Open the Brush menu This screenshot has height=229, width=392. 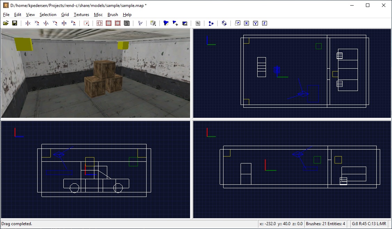click(x=112, y=15)
